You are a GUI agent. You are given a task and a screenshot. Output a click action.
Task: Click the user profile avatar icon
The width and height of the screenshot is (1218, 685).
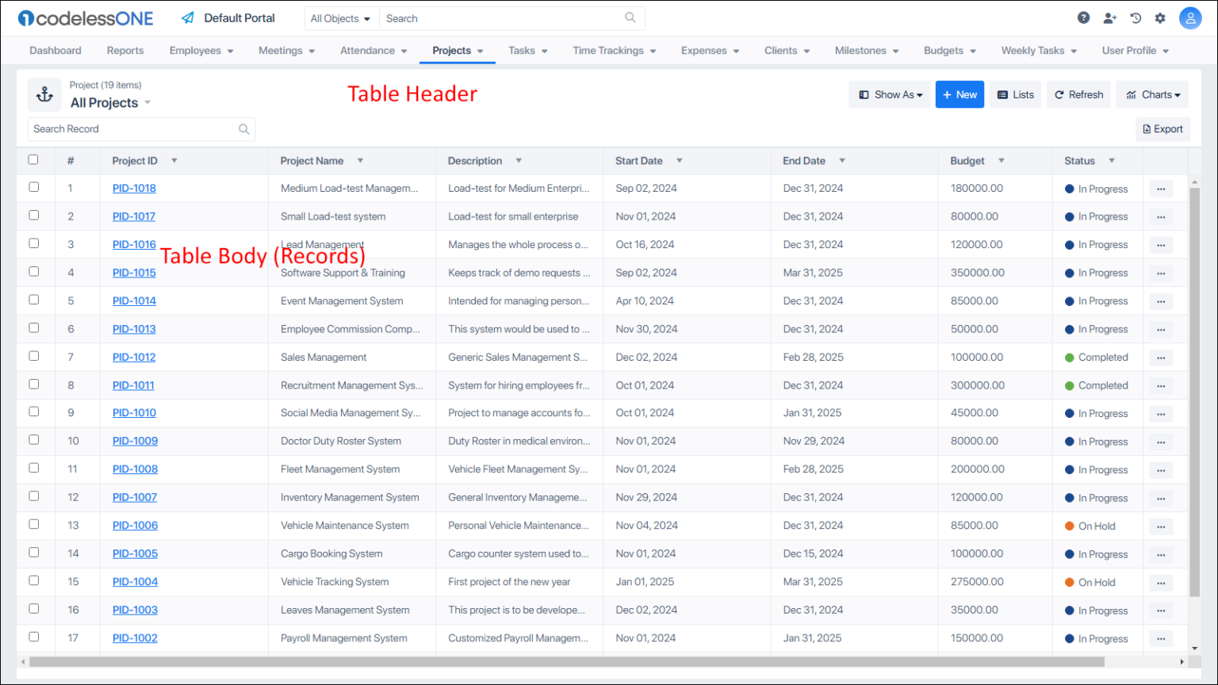point(1190,18)
